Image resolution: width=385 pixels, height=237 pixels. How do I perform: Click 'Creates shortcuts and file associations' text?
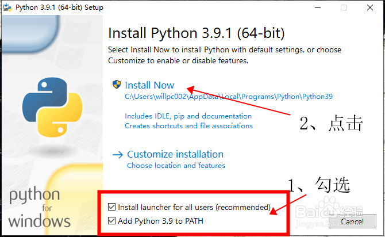(188, 125)
